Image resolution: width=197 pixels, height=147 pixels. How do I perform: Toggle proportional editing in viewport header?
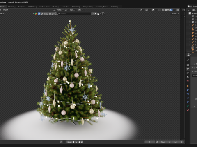pos(80,10)
